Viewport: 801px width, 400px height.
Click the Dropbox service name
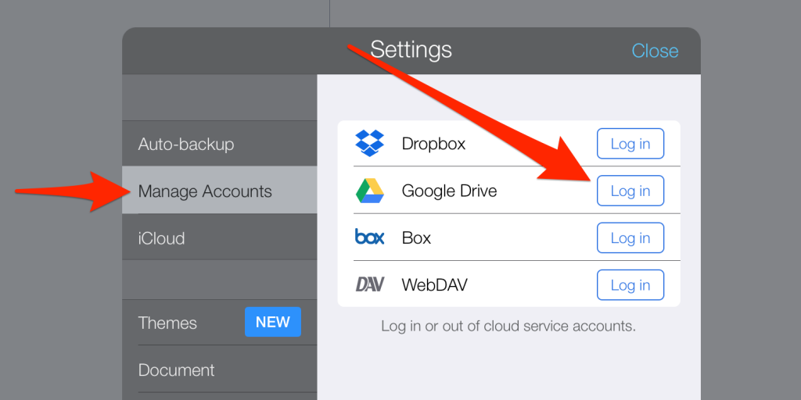click(x=433, y=144)
